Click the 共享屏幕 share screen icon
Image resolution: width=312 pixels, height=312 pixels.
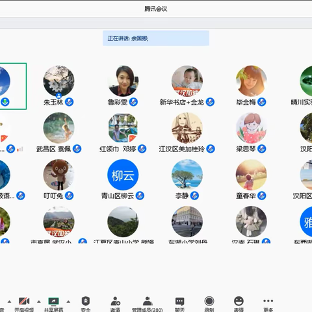(x=53, y=301)
